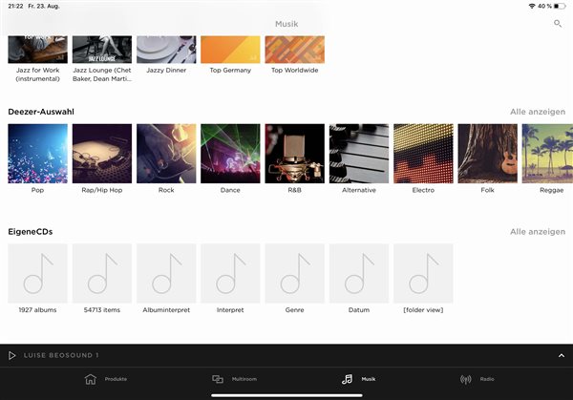Show all Deezer-Auswahl items
The width and height of the screenshot is (573, 400).
(x=537, y=112)
